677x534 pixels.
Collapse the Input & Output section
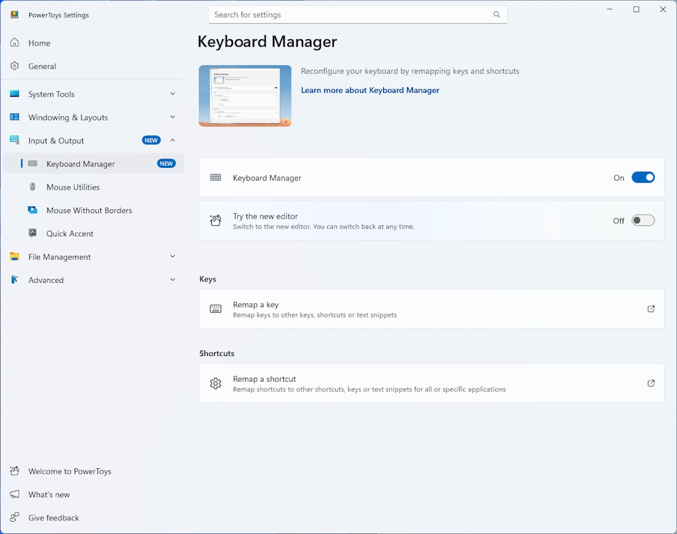(172, 141)
